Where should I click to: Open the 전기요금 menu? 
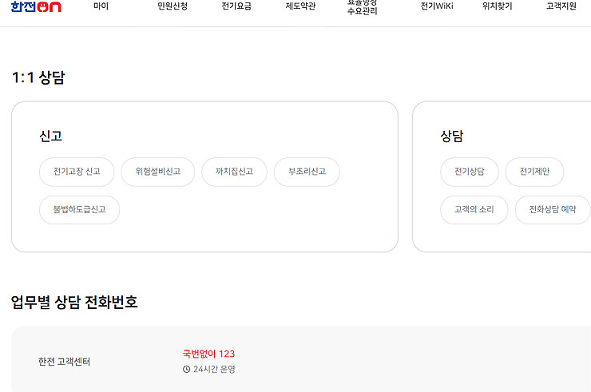pos(236,6)
